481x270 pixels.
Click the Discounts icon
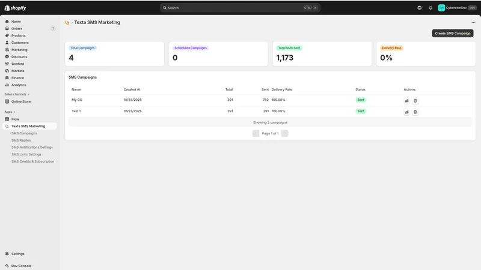pos(7,56)
